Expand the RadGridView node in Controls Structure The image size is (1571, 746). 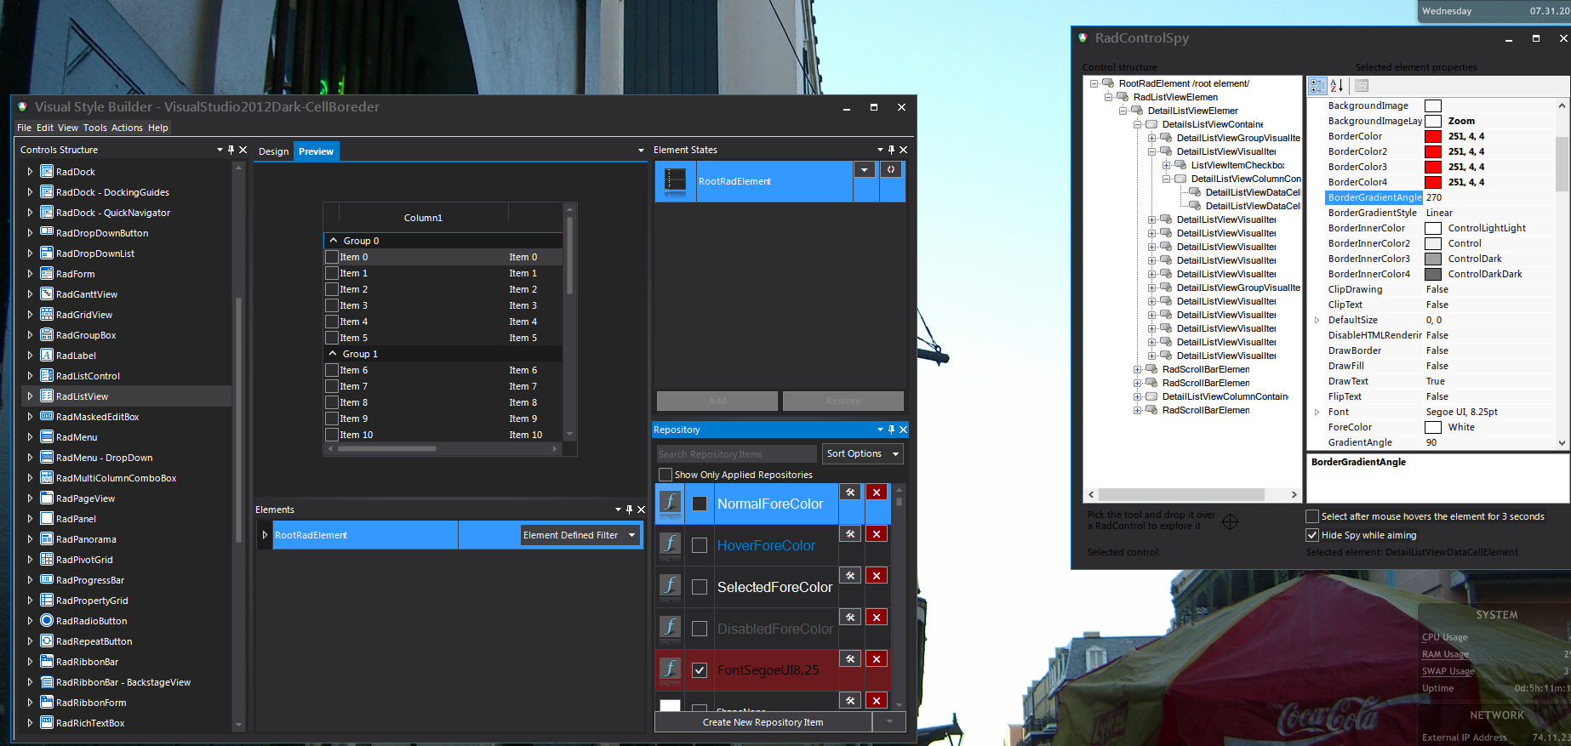tap(30, 315)
